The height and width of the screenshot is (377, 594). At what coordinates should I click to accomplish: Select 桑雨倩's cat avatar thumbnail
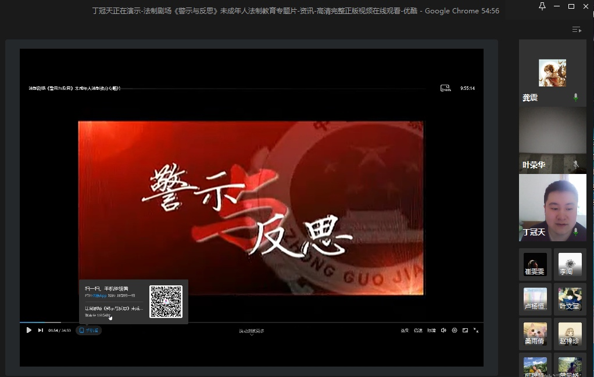coord(535,334)
